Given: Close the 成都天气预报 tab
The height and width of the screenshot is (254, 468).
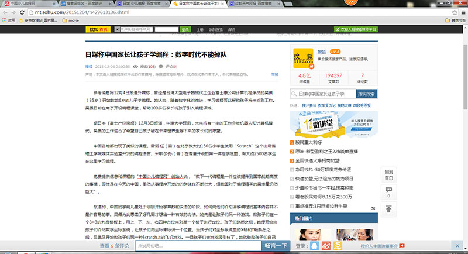Looking at the screenshot, I should point(279,4).
